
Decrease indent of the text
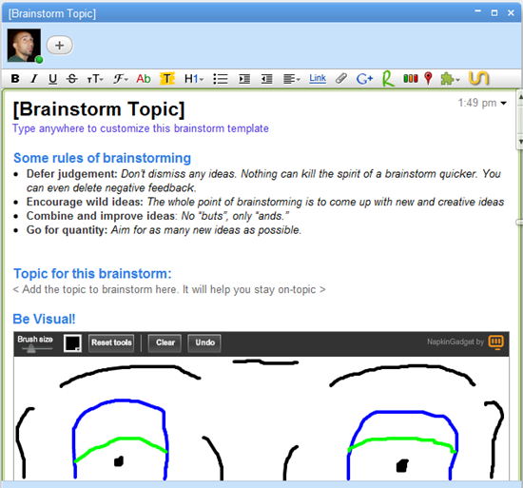click(266, 79)
